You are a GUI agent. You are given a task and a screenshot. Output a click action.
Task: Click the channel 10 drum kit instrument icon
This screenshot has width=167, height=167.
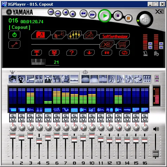click(x=92, y=110)
